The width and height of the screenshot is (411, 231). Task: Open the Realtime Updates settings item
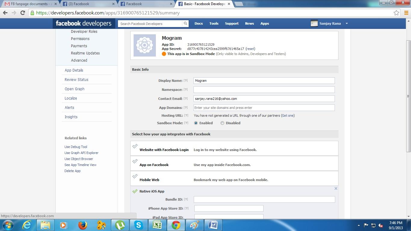[x=85, y=53]
